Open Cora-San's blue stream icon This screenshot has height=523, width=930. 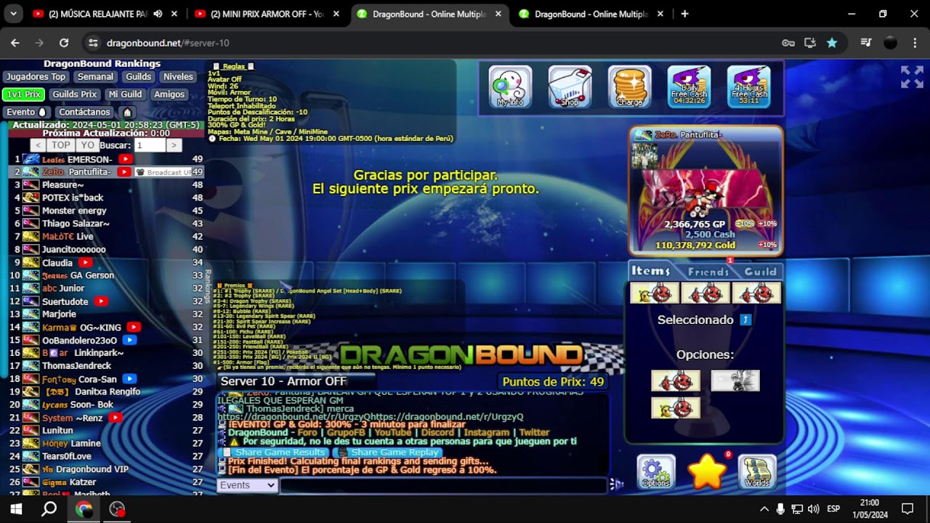pos(129,379)
